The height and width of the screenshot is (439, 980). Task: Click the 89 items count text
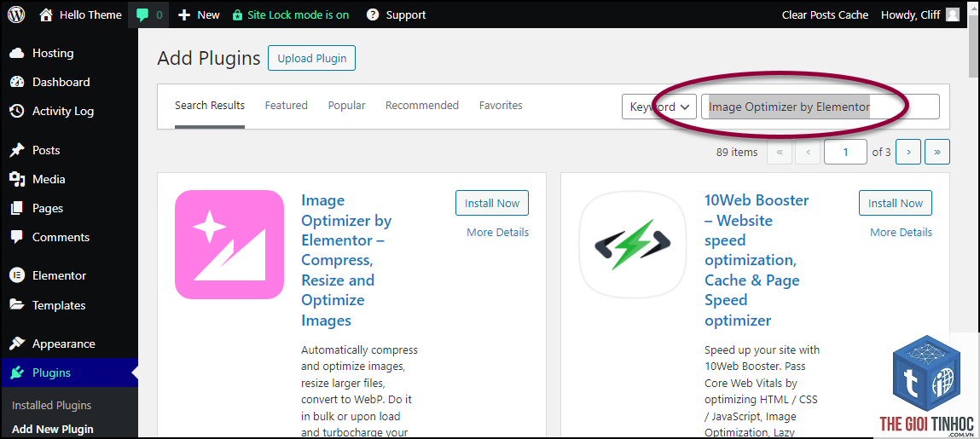pyautogui.click(x=737, y=152)
